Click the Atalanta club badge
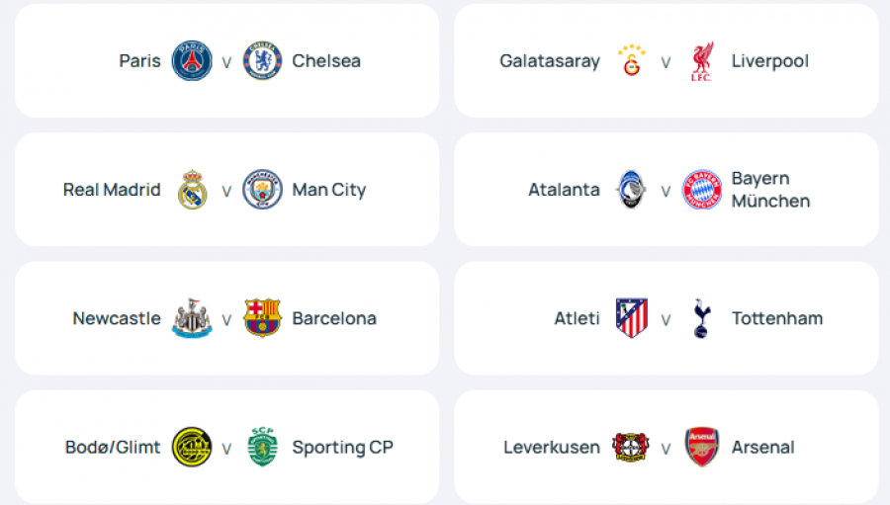The image size is (890, 505). (x=631, y=190)
